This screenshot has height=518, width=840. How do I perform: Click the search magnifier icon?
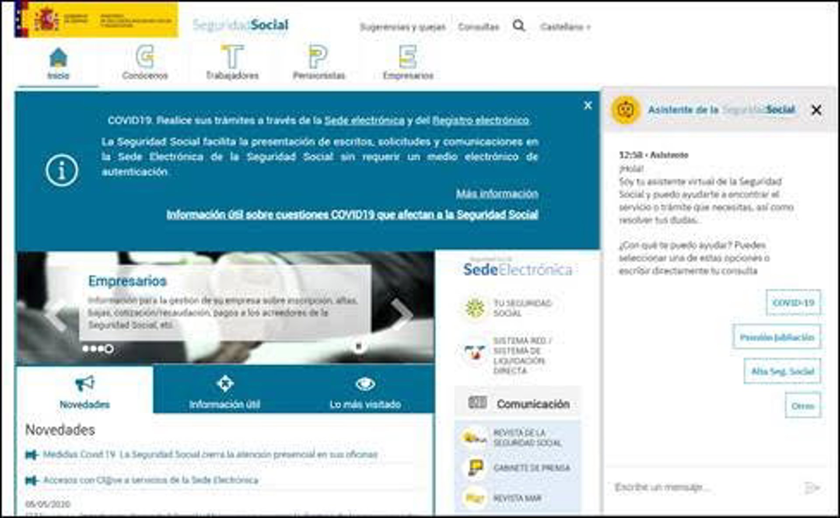[518, 26]
